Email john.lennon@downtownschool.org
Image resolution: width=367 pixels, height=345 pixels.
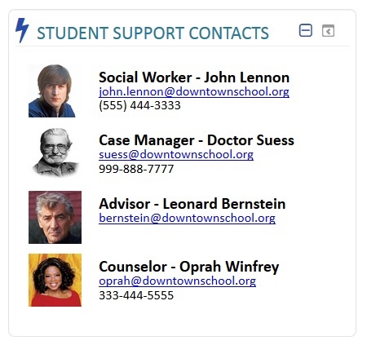194,91
